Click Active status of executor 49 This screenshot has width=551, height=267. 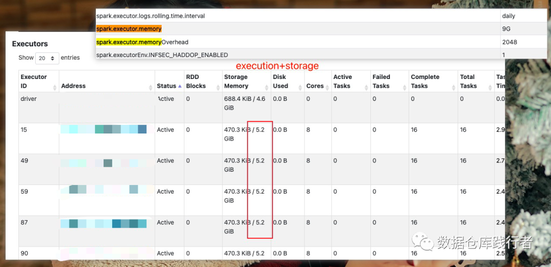coord(165,161)
